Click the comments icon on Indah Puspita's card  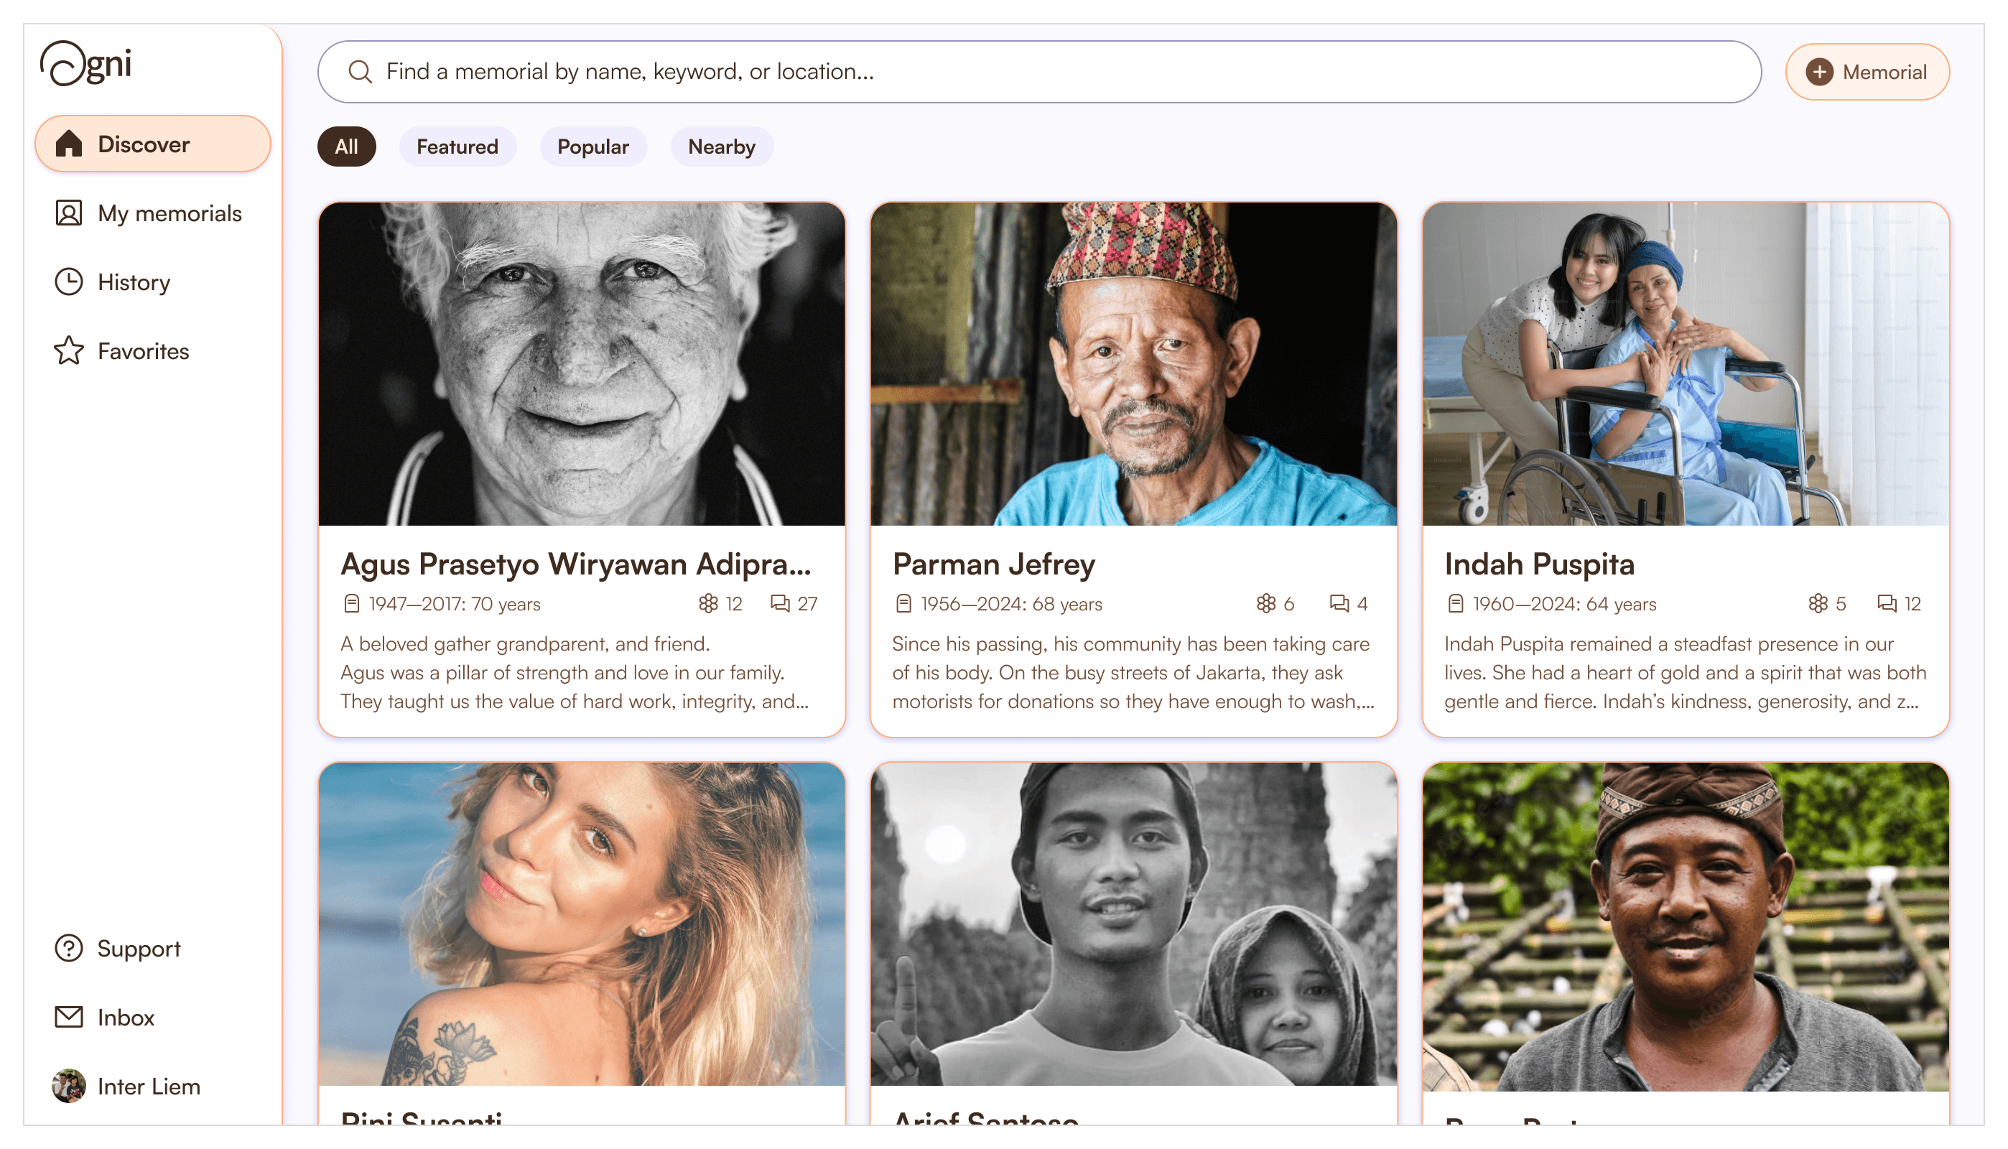coord(1887,604)
